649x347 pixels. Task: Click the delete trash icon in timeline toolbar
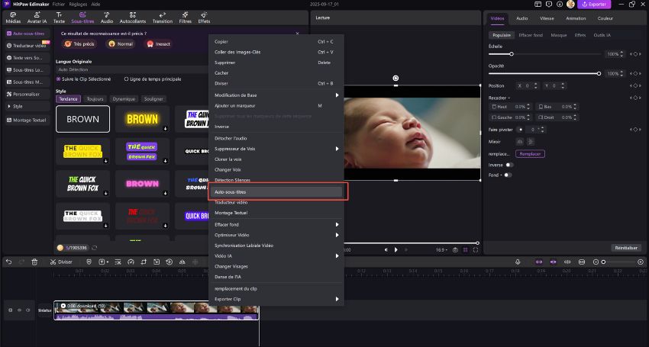click(34, 262)
